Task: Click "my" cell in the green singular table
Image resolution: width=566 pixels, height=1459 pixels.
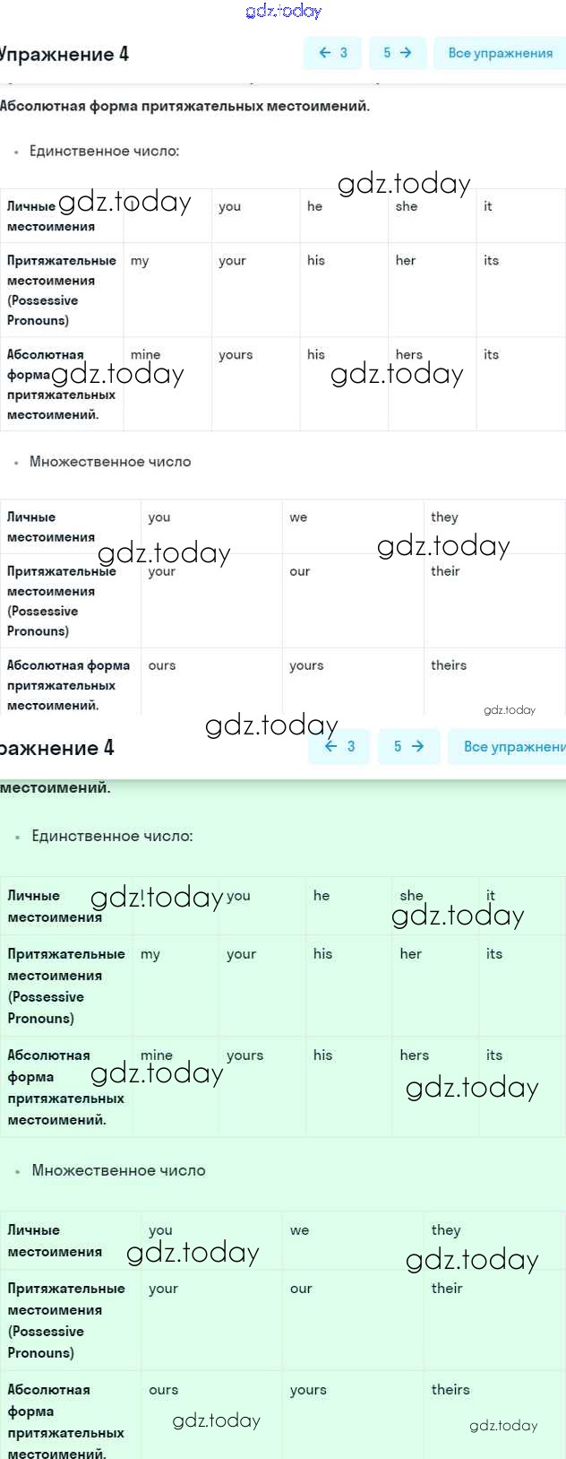Action: tap(150, 954)
